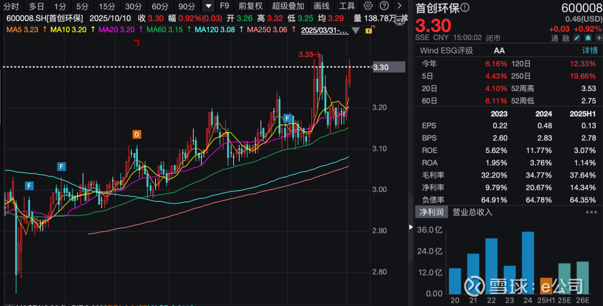Set a price alert with bell icon
Screen dimensions: 603x306
(x=587, y=38)
